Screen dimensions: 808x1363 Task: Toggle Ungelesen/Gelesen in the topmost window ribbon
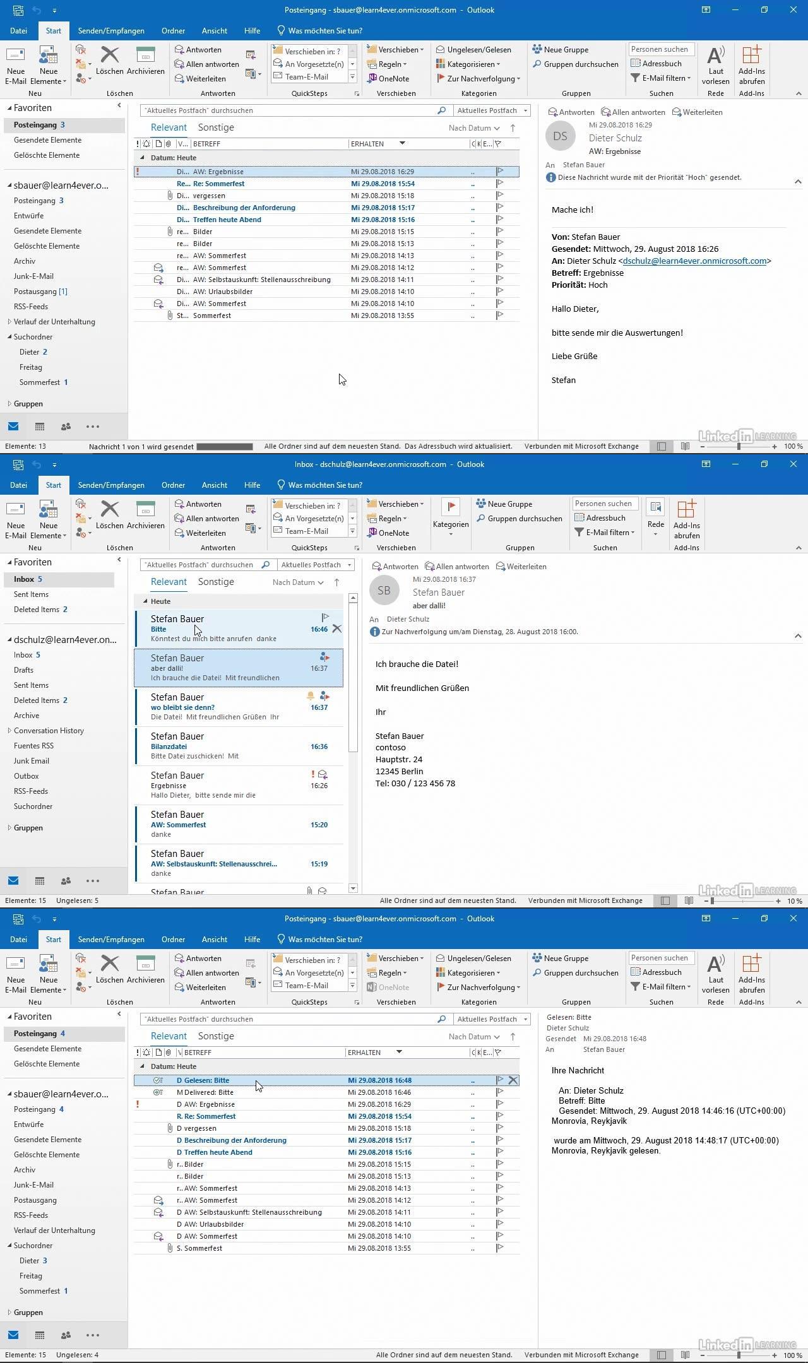coord(473,50)
